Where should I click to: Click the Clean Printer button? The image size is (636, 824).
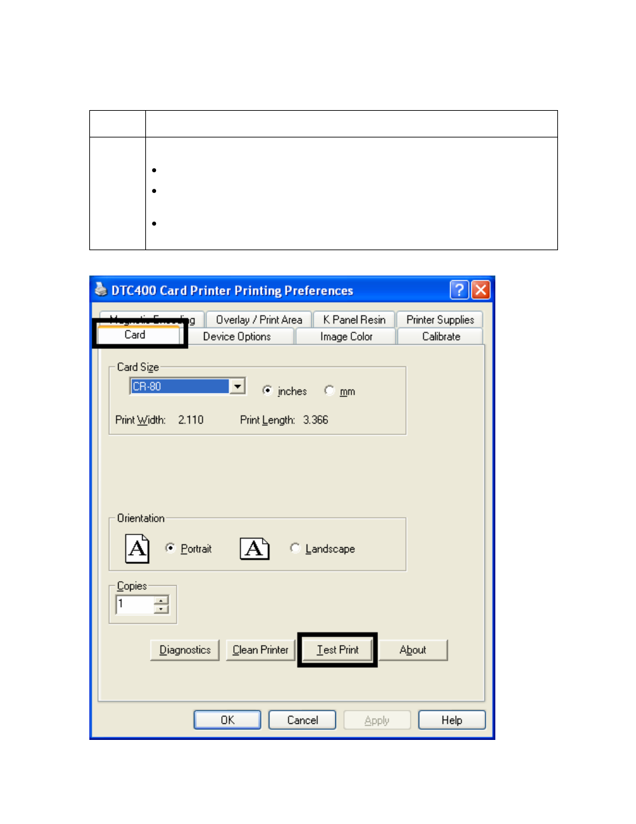[261, 650]
